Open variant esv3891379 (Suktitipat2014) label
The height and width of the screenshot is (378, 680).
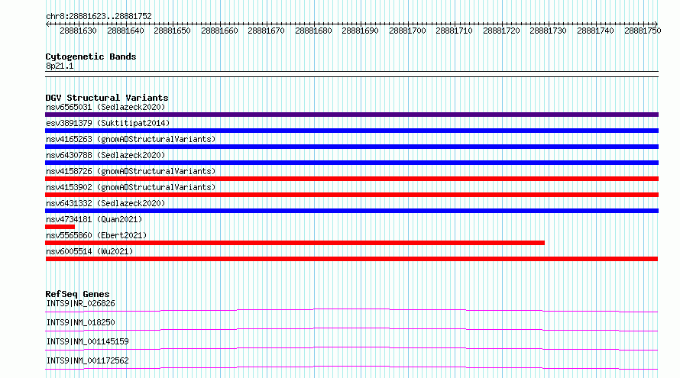click(108, 123)
